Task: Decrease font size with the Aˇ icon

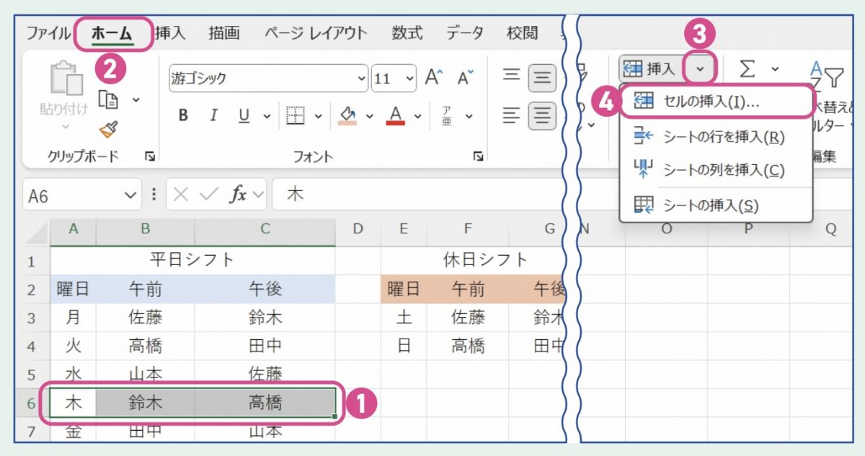Action: pyautogui.click(x=465, y=78)
